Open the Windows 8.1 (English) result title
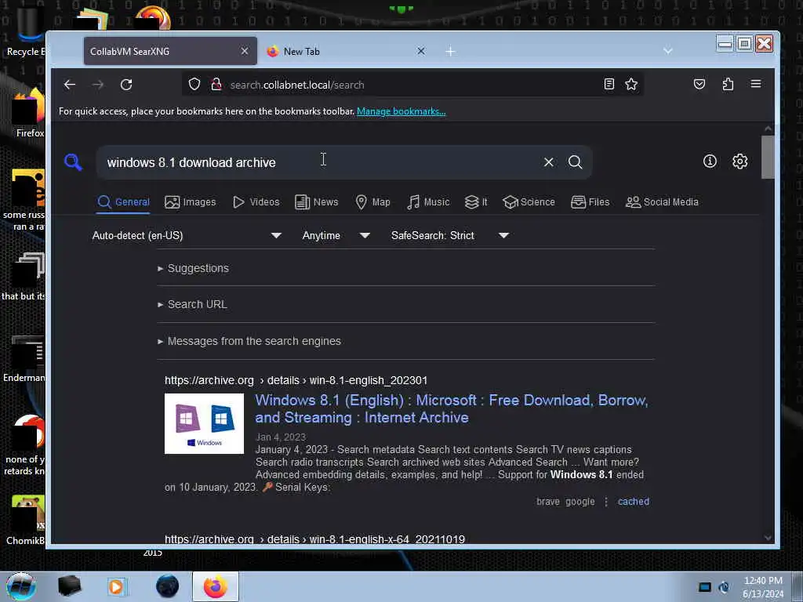 [451, 408]
